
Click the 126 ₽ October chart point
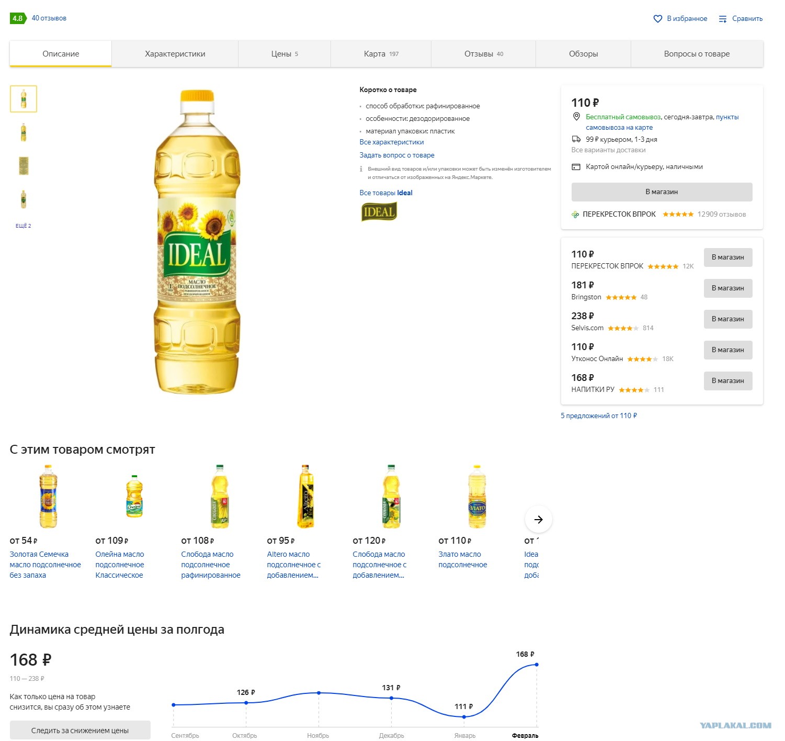pos(246,703)
